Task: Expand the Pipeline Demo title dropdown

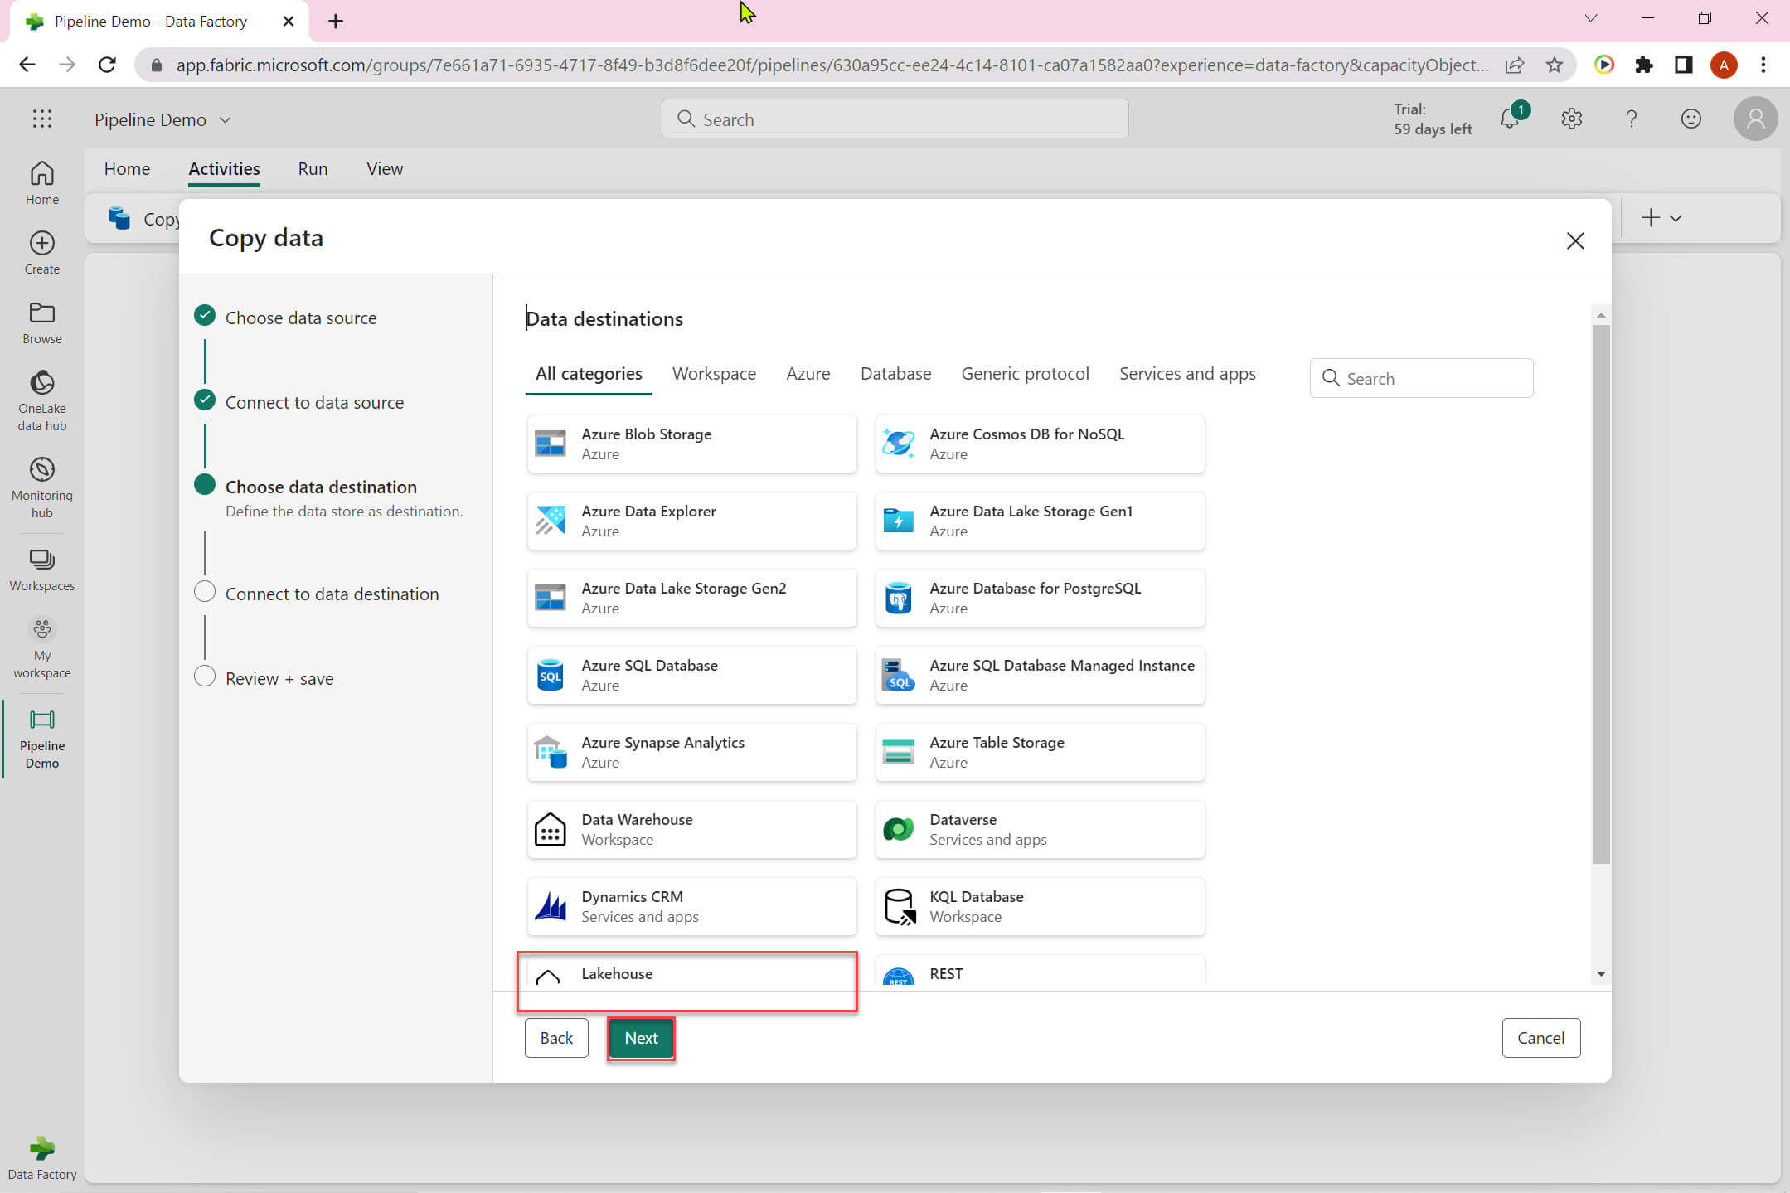Action: tap(226, 120)
